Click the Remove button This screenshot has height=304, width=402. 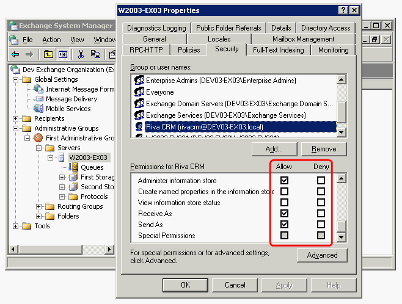(x=324, y=149)
